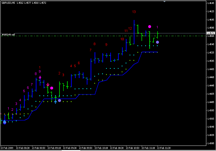Click the red count label 4
This screenshot has height=151, width=216.
coord(71,66)
